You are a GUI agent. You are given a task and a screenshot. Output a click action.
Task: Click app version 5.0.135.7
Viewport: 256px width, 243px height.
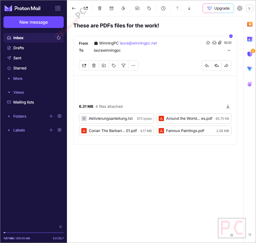point(58,238)
